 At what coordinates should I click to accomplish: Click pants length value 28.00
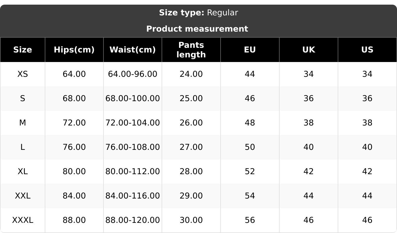click(191, 172)
